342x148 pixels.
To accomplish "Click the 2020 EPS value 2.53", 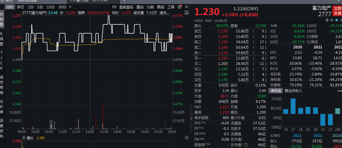I will coord(298,52).
